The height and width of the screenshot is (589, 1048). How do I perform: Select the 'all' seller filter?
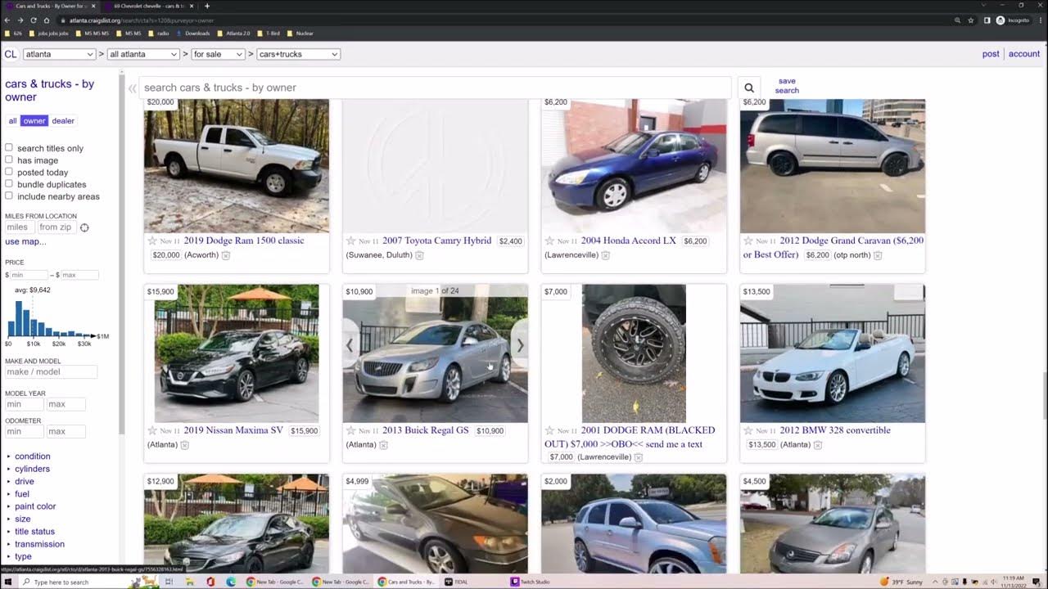(x=12, y=121)
